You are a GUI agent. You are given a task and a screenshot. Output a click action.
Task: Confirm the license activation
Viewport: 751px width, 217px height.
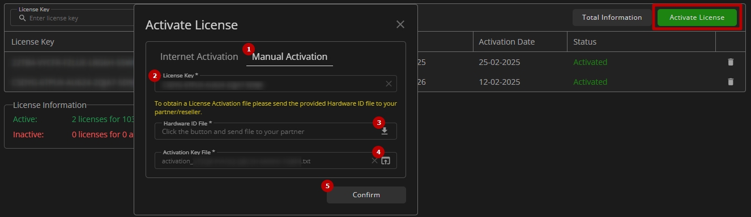[x=366, y=195]
